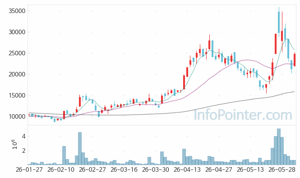This screenshot has height=178, width=300.
Task: Click the 25000 price axis label
Action: click(x=17, y=53)
